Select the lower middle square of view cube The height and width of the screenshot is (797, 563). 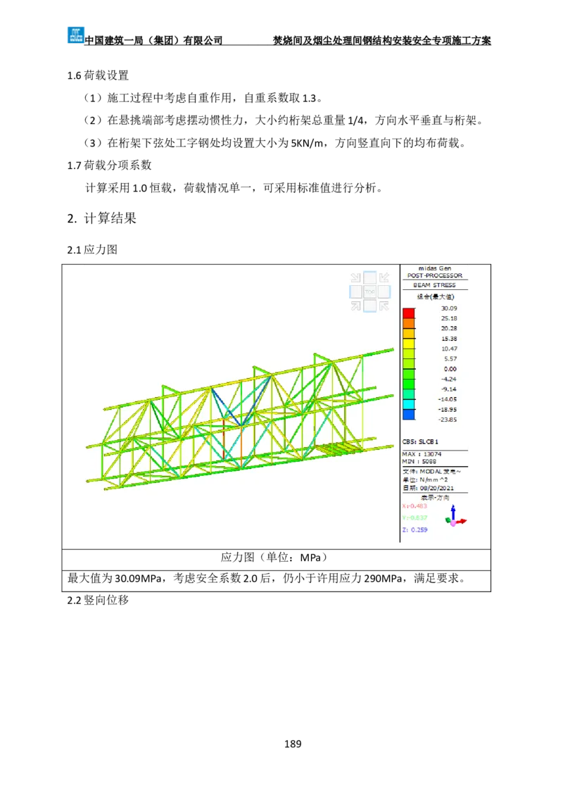pyautogui.click(x=369, y=306)
